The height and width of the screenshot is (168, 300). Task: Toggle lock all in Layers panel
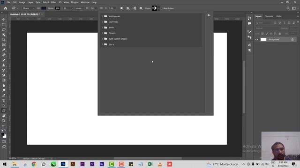click(280, 34)
